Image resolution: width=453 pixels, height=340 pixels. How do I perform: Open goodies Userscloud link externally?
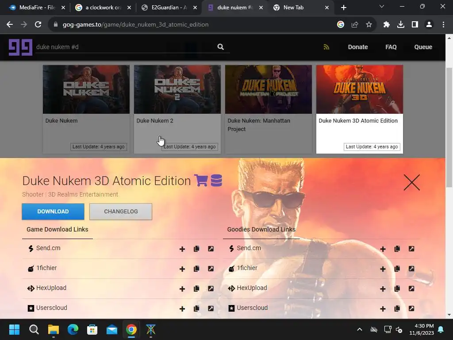(411, 309)
